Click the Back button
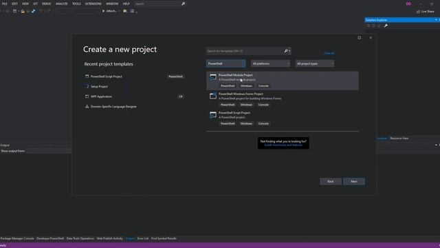The image size is (440, 248). point(331,181)
